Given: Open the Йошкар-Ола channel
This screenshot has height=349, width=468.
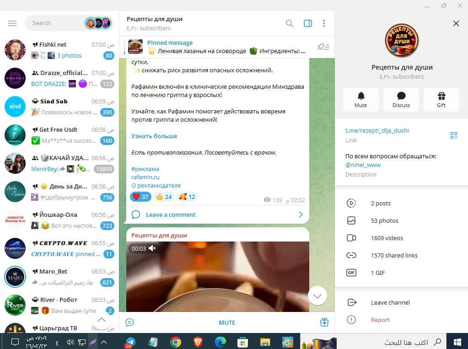Looking at the screenshot, I should point(59,220).
